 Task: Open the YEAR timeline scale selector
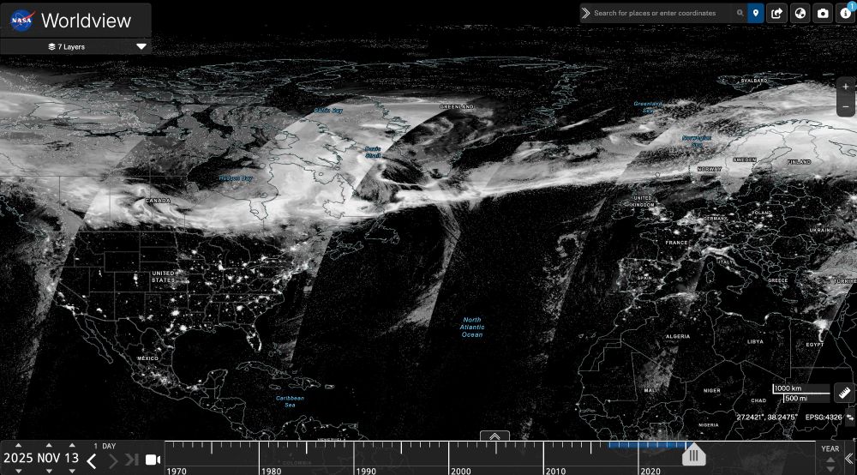click(x=830, y=448)
